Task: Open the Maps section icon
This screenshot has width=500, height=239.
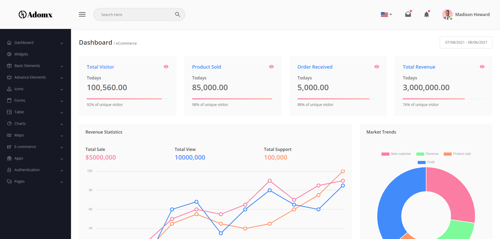Action: pos(9,135)
